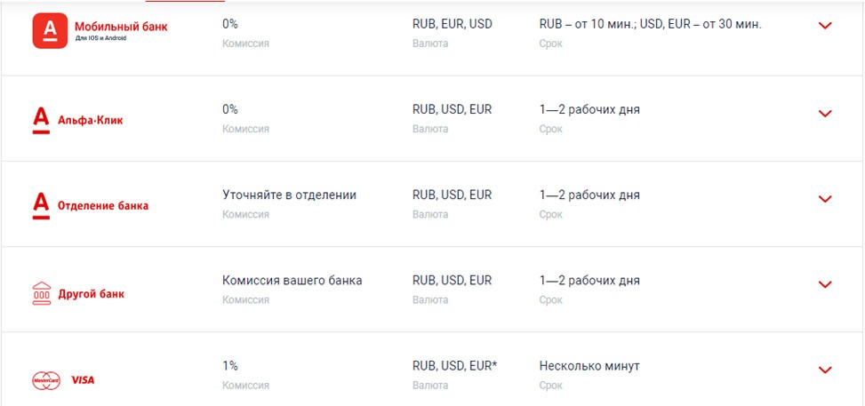Click the 1% commission value
Viewport: 865px width, 406px height.
(x=230, y=366)
